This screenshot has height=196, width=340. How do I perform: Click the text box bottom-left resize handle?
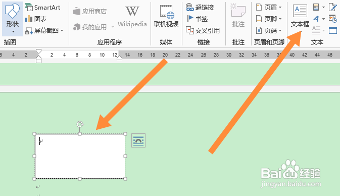point(34,179)
